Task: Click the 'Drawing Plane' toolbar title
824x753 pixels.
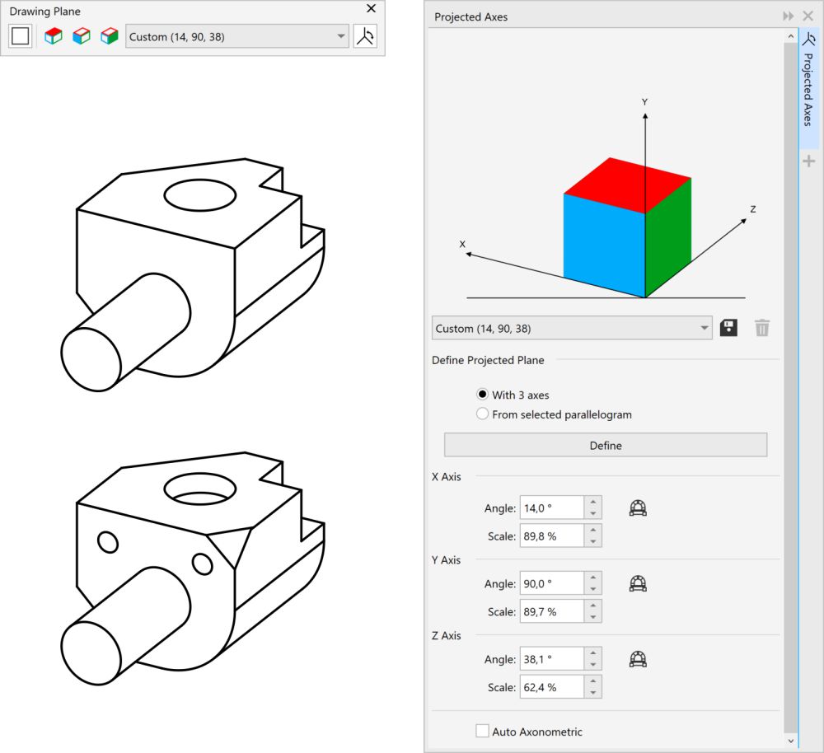Action: coord(45,11)
